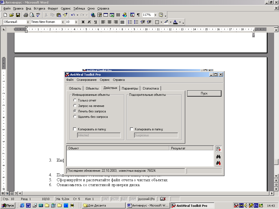Open the font size dropdown showing 10
Viewport: 279px width, 209px height.
pyautogui.click(x=76, y=22)
